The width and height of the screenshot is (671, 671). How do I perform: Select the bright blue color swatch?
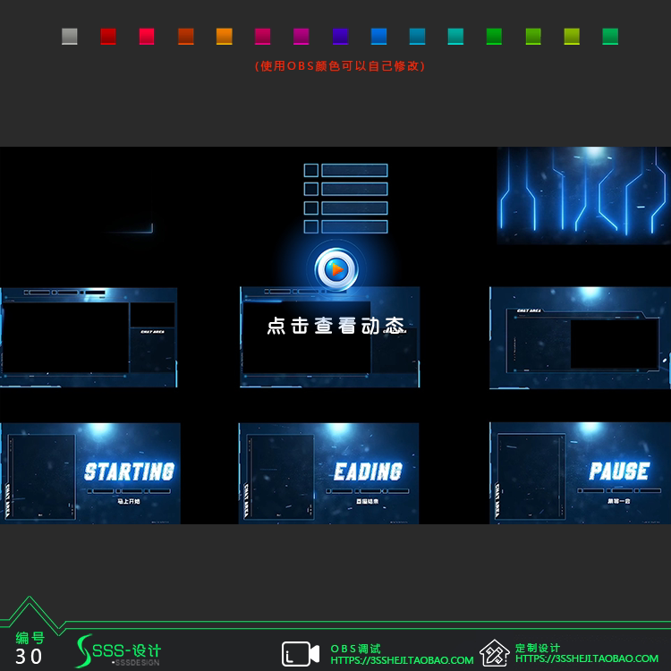coord(378,37)
